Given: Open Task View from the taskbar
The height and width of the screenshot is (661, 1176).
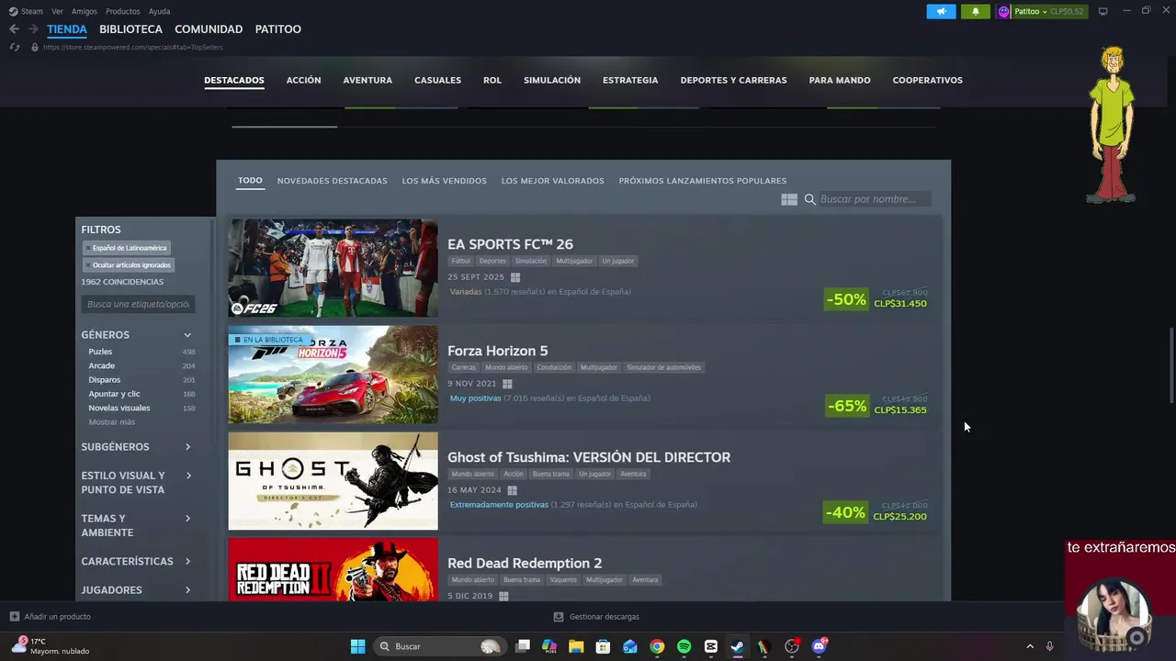Looking at the screenshot, I should pos(523,646).
